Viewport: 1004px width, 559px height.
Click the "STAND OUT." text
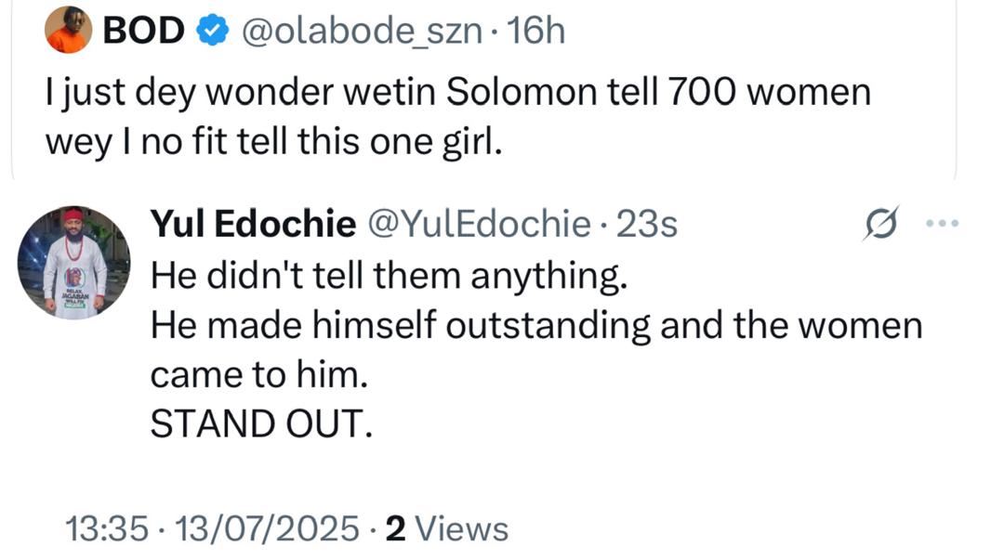260,423
